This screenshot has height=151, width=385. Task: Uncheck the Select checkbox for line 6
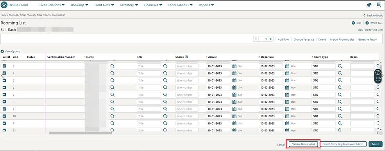coord(4,87)
